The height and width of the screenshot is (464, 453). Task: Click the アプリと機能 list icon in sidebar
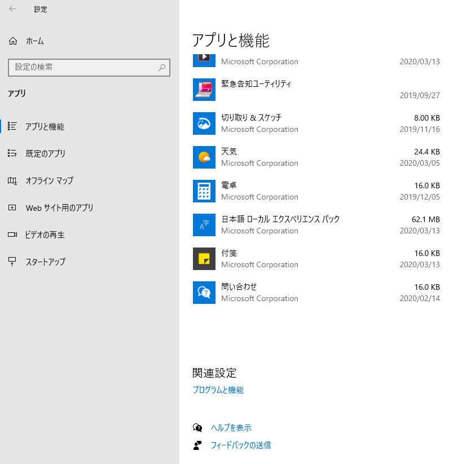tap(12, 126)
